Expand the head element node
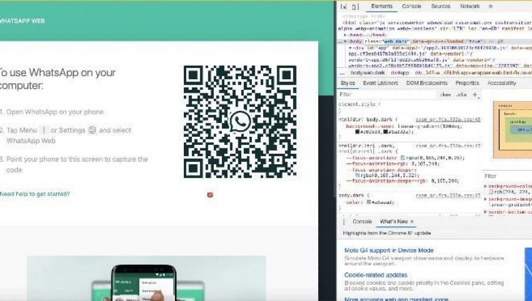 click(346, 35)
